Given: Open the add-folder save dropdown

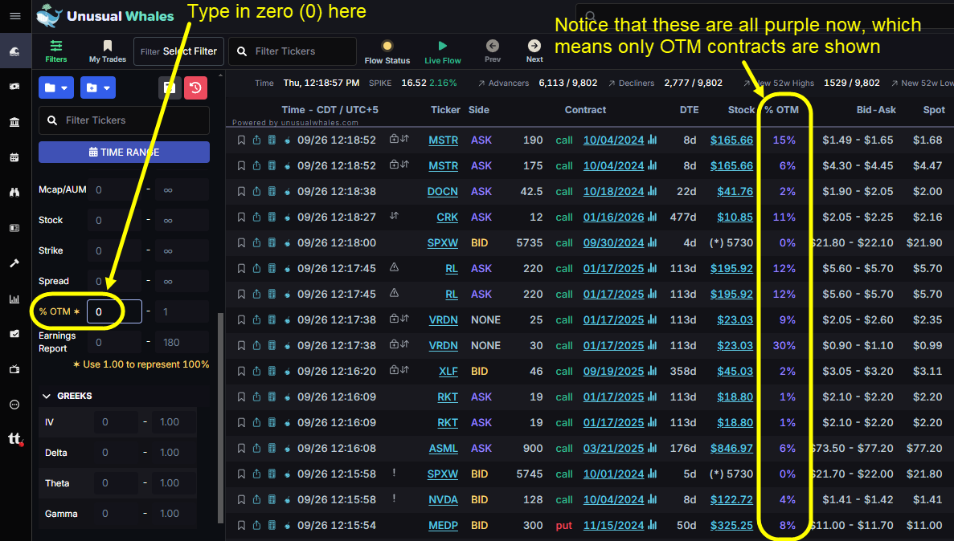Looking at the screenshot, I should (97, 87).
